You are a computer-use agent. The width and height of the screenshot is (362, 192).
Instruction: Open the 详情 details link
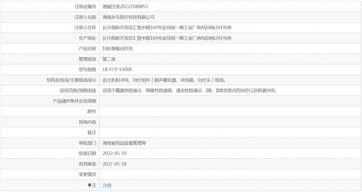(x=107, y=185)
